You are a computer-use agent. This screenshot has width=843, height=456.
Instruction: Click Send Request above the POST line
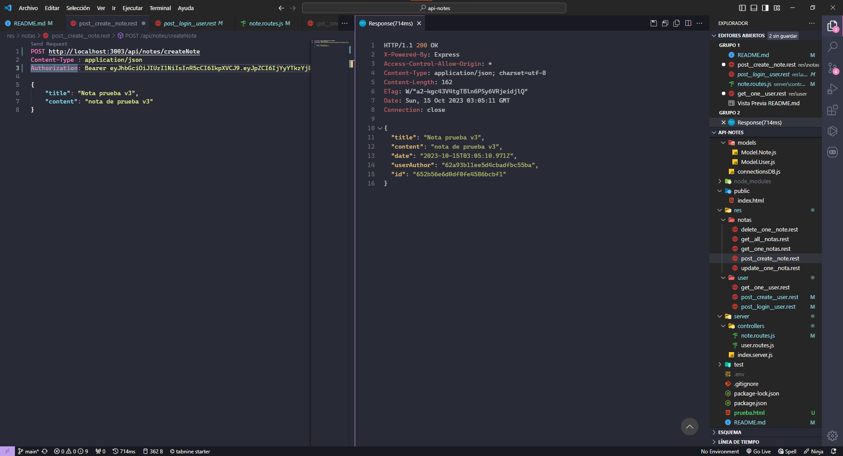pyautogui.click(x=49, y=44)
